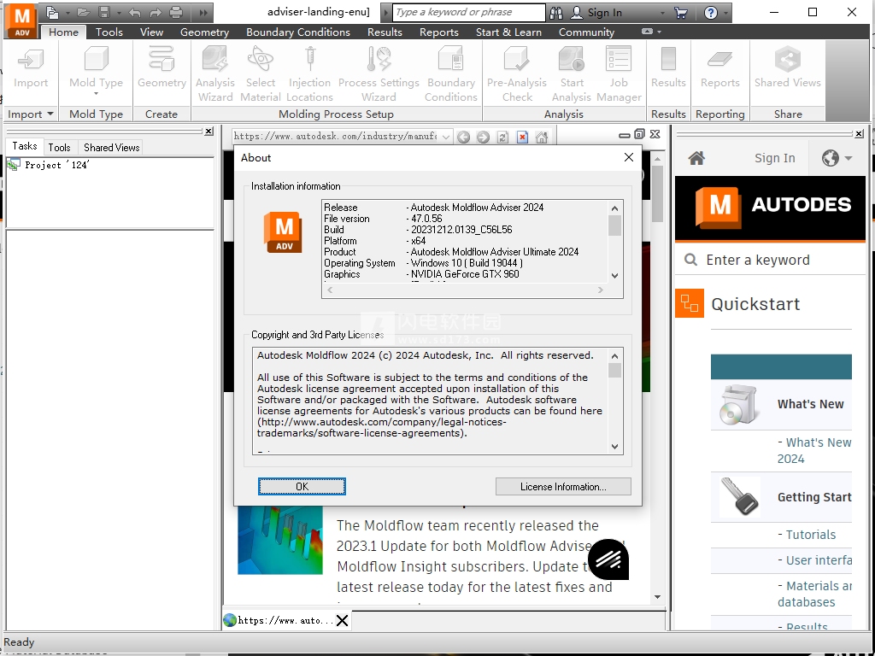Click the license text scroll-down arrow

tap(615, 447)
